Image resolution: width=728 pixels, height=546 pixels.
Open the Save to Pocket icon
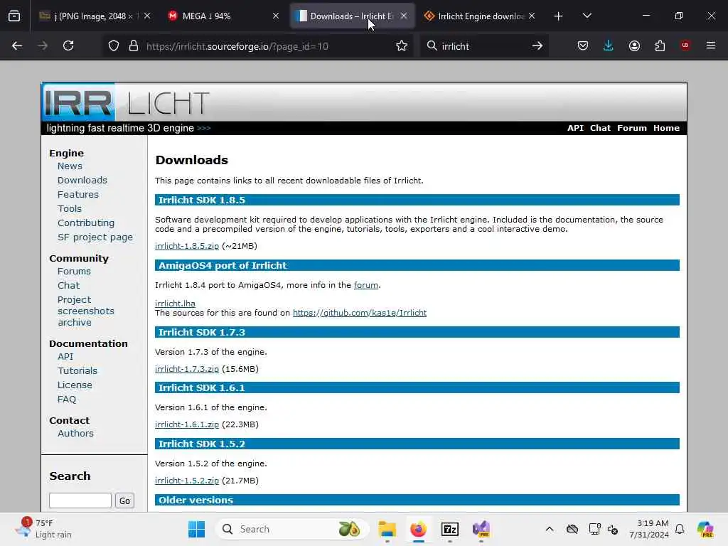pos(583,45)
